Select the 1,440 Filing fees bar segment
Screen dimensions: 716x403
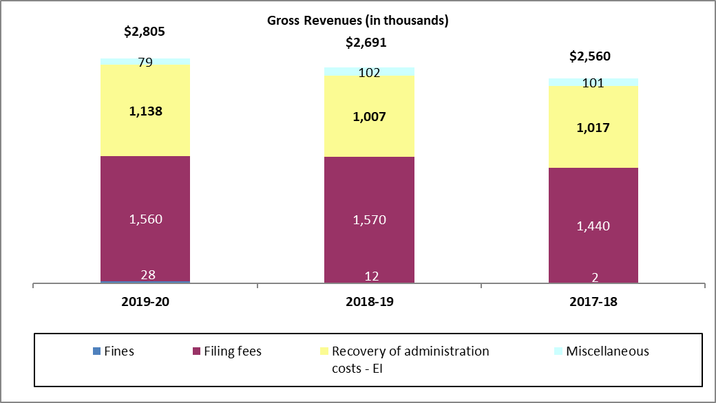[593, 227]
